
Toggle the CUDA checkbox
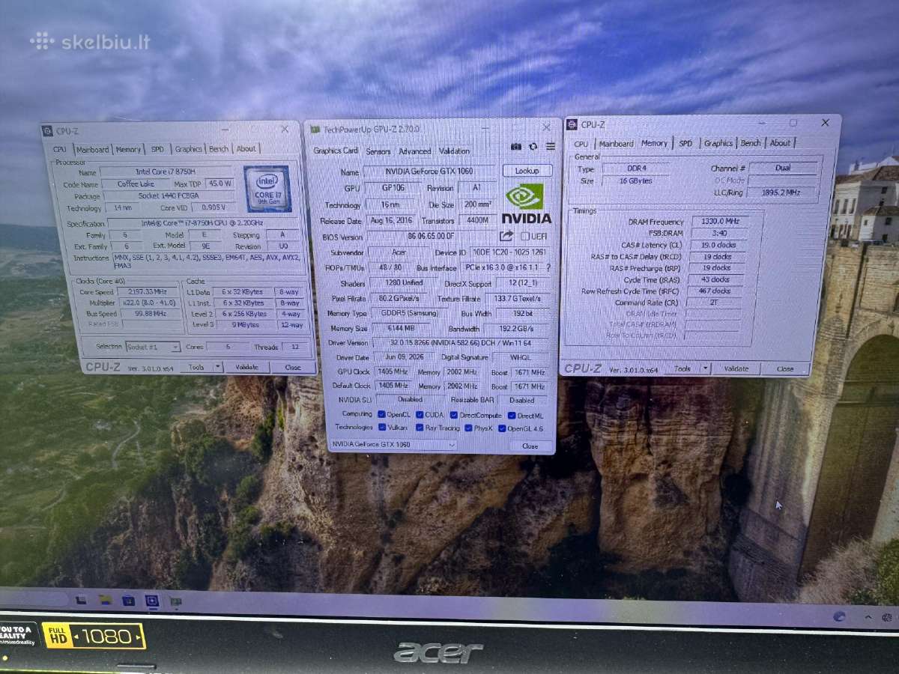tap(420, 414)
